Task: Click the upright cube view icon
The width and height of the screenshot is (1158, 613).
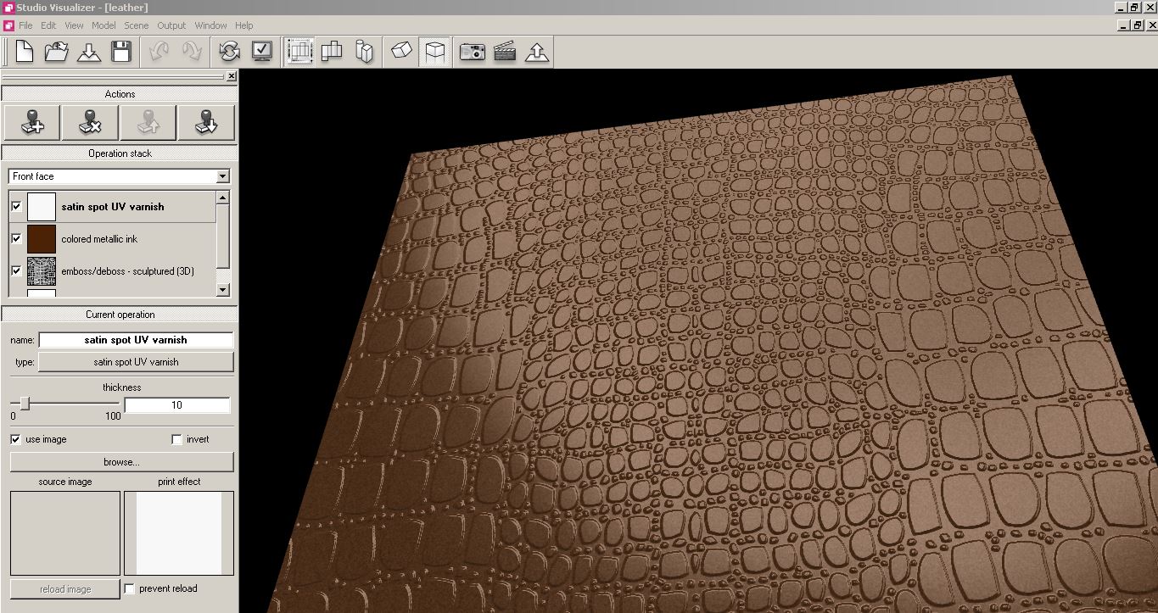Action: pos(434,52)
